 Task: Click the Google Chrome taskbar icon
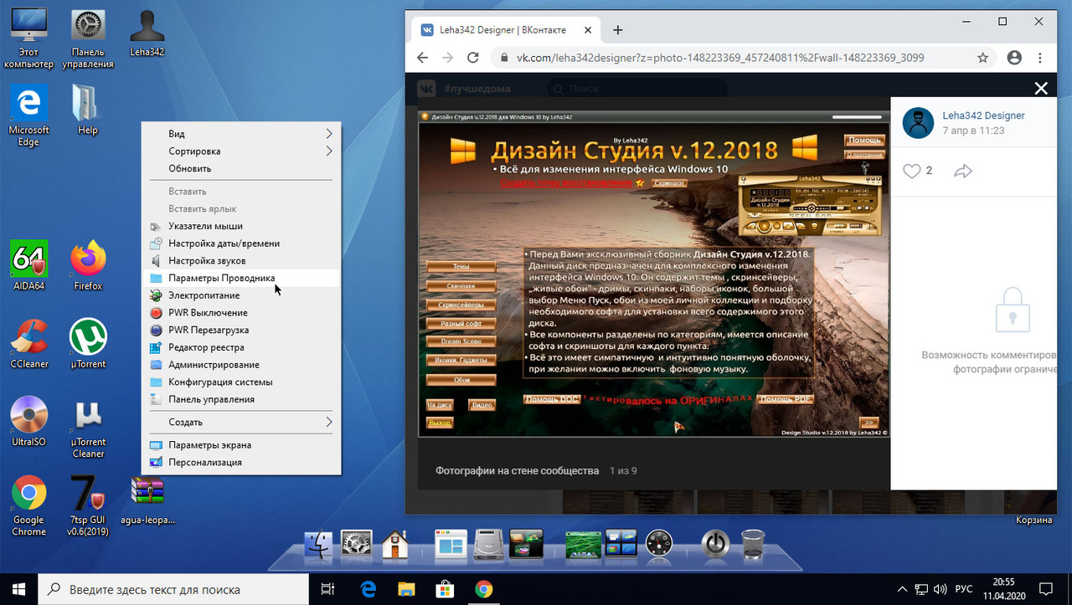[484, 589]
